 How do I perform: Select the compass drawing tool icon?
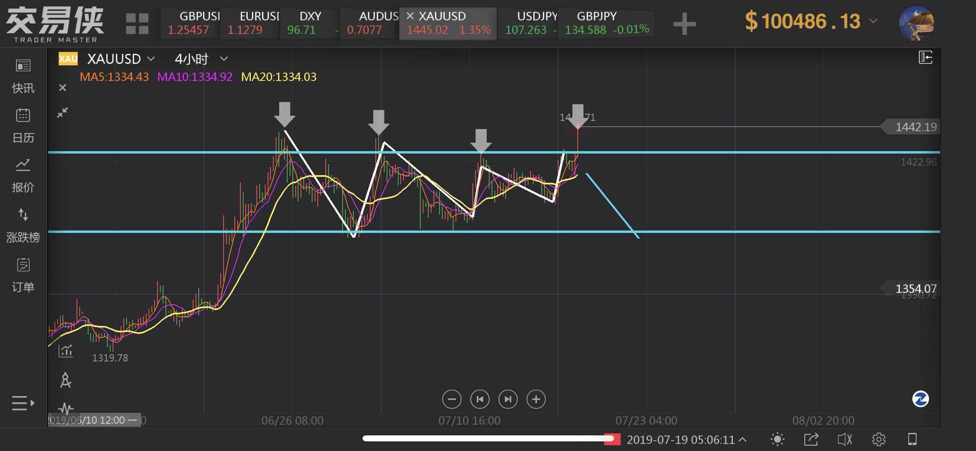(x=65, y=380)
